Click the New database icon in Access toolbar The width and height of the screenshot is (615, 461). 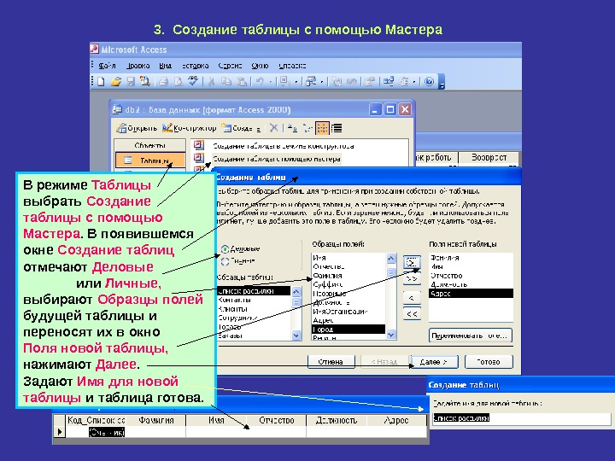(x=101, y=82)
